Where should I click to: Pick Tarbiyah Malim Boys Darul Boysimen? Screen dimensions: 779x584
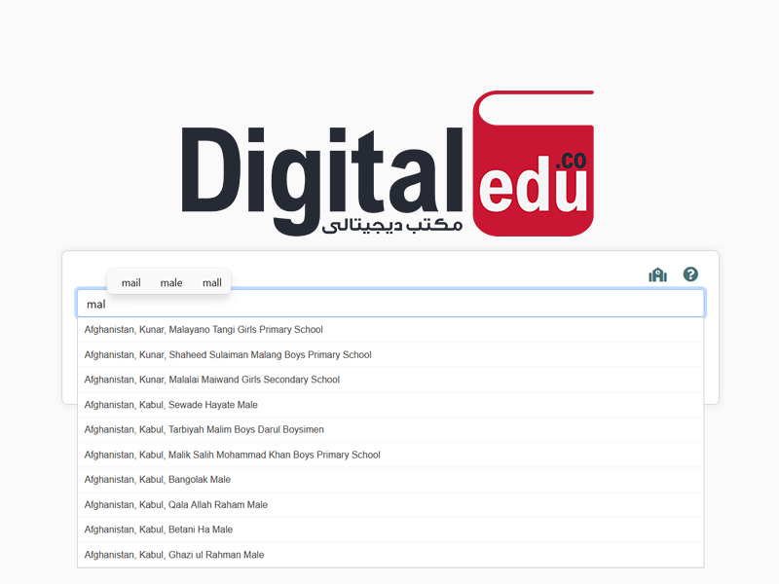(390, 429)
